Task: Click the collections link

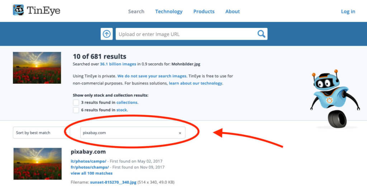Action: pyautogui.click(x=127, y=102)
